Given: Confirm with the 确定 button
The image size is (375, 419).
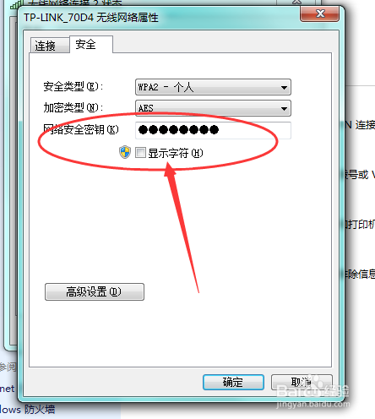Looking at the screenshot, I should pos(233,382).
